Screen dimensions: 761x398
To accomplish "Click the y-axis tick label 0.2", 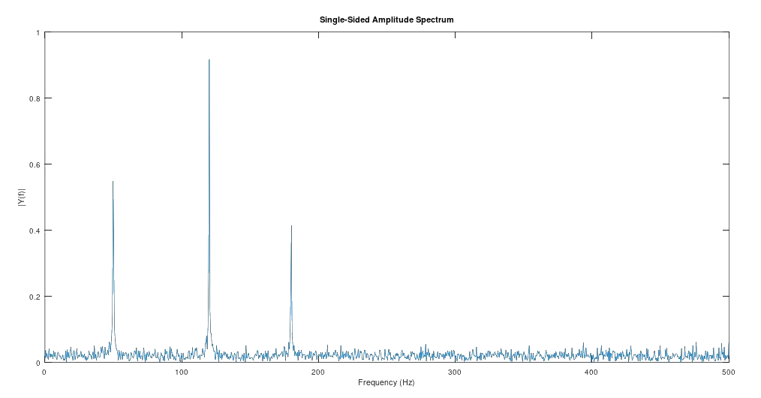I will pyautogui.click(x=35, y=297).
